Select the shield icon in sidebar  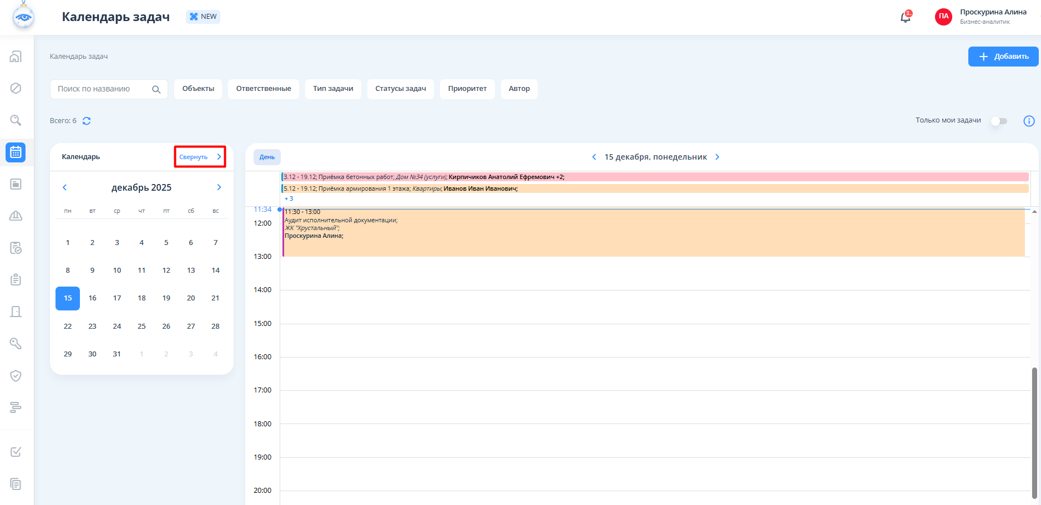16,376
